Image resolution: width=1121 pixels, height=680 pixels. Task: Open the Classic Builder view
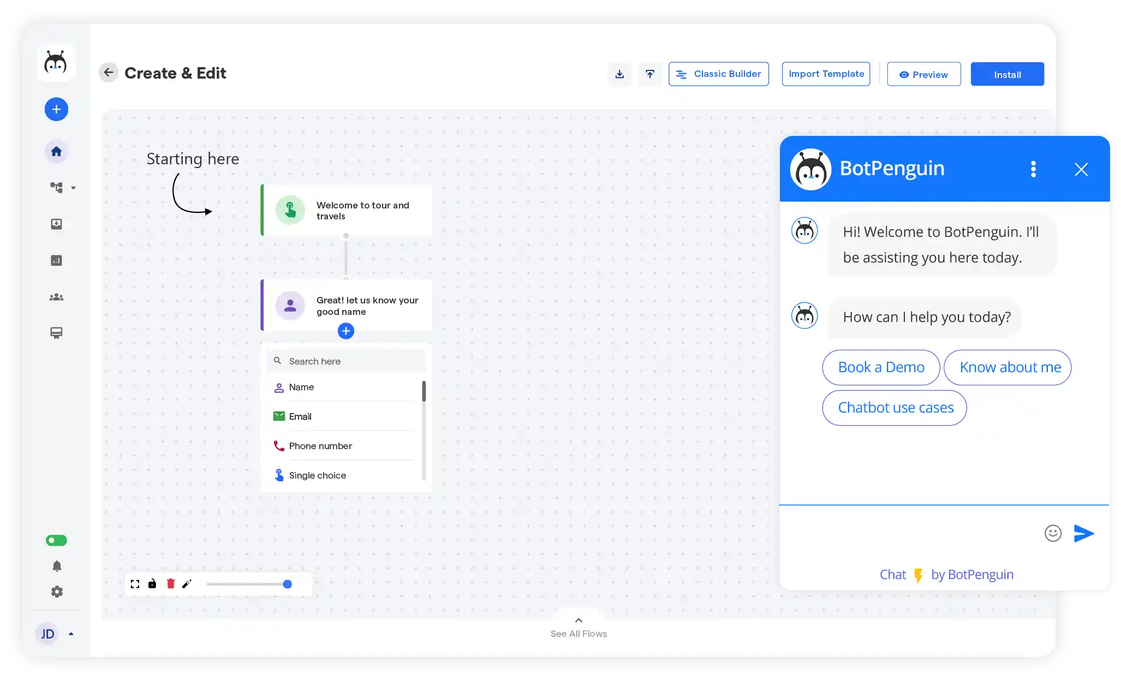tap(718, 74)
